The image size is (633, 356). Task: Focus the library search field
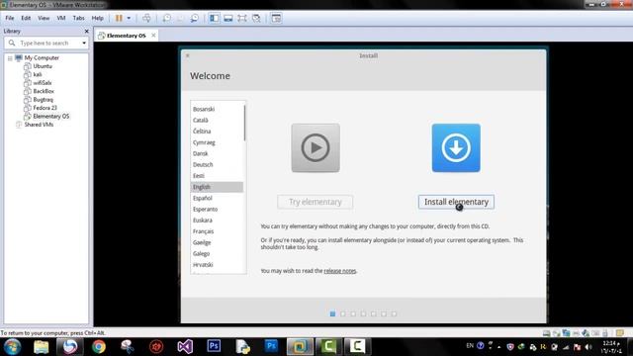(x=46, y=43)
